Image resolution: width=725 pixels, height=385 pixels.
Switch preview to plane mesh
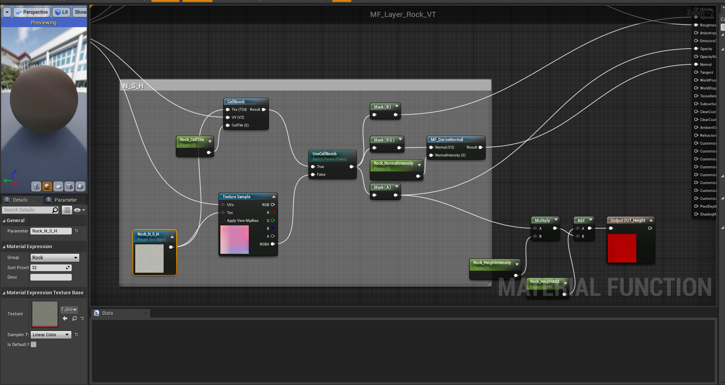pos(58,186)
